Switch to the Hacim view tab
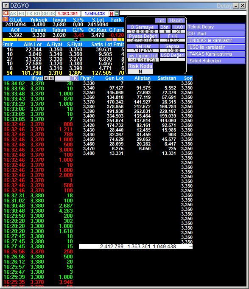Image resolution: width=249 pixels, height=289 pixels. [x=176, y=20]
